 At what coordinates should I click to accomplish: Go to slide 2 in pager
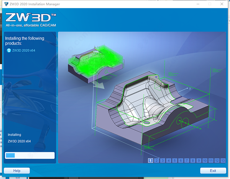pos(157,161)
